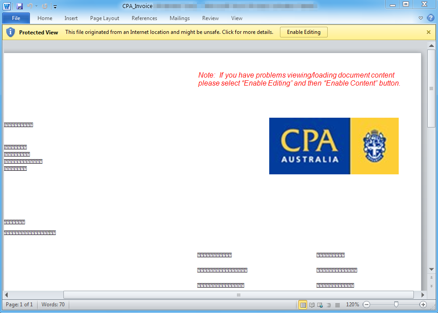Click the Words: 70 count in status bar
The height and width of the screenshot is (313, 438).
[53, 305]
